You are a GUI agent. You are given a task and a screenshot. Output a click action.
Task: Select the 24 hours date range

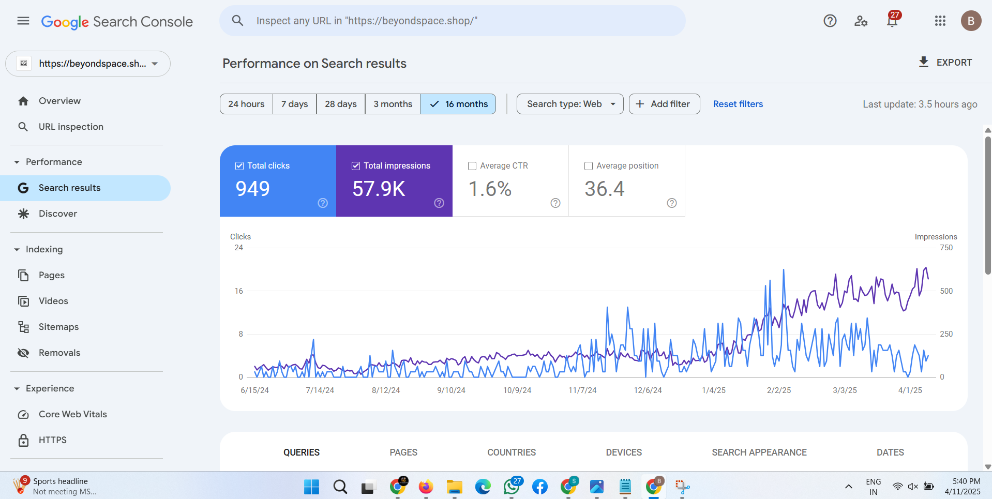pos(246,104)
